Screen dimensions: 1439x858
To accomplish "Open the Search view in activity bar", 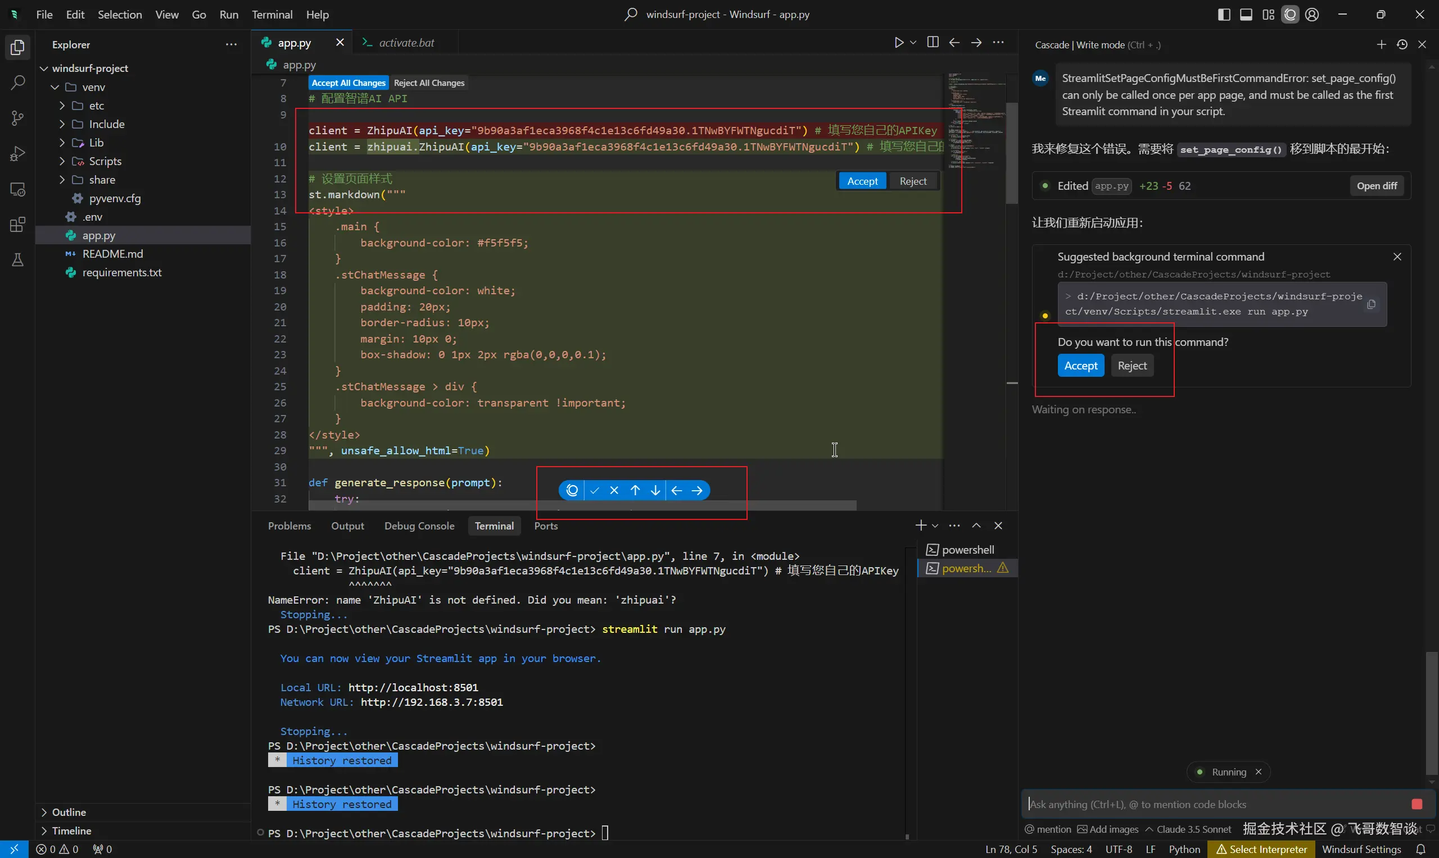I will (17, 83).
